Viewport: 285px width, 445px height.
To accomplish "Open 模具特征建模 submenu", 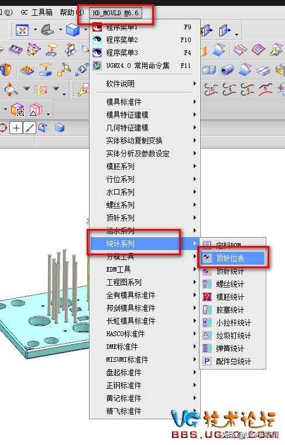I will [x=145, y=115].
